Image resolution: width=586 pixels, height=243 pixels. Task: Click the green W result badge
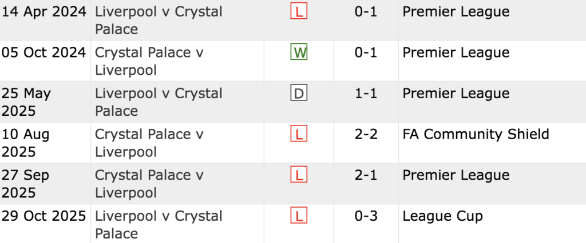(299, 53)
